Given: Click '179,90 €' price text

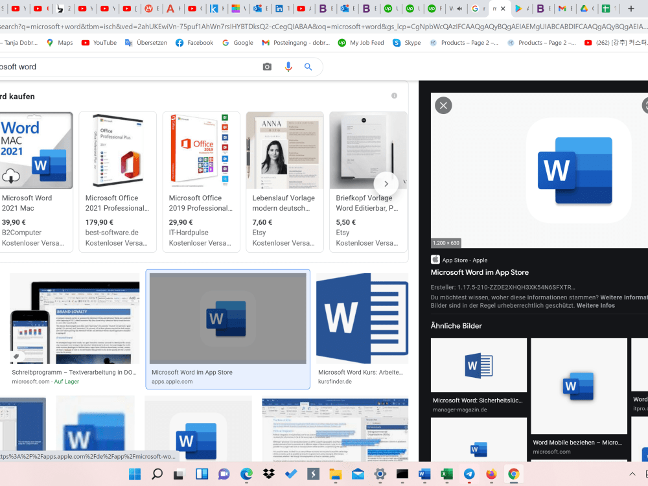Looking at the screenshot, I should click(x=99, y=222).
